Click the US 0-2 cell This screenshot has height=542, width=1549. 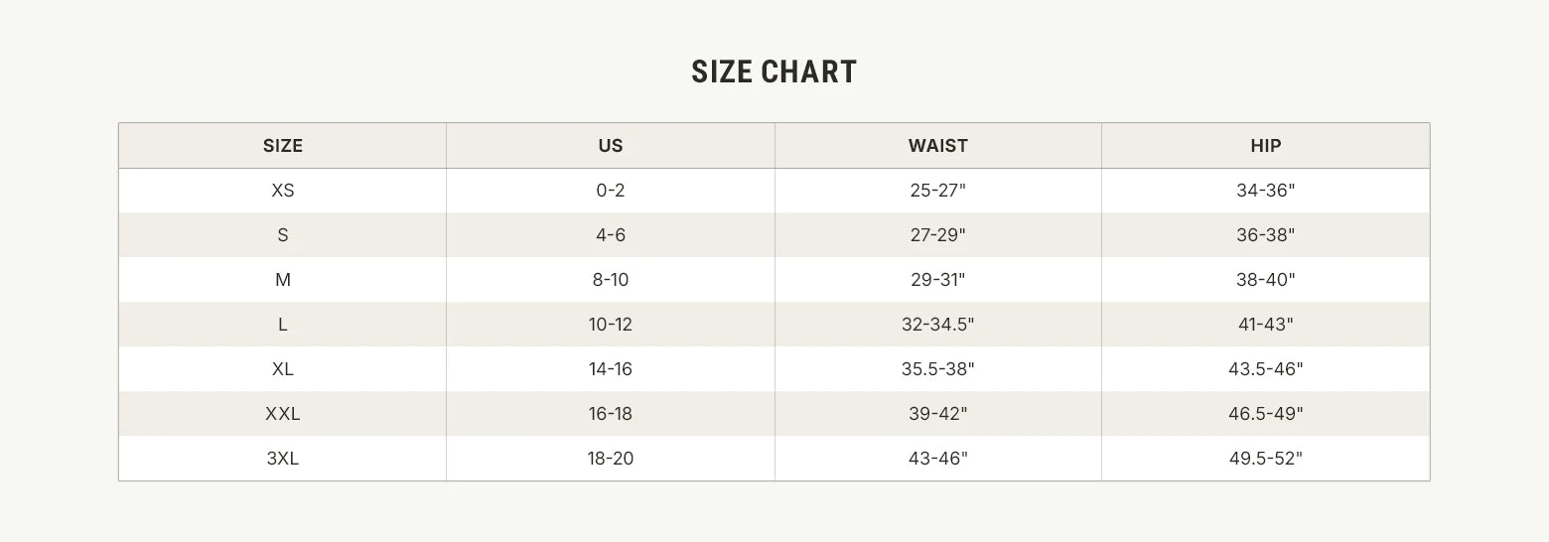(611, 191)
